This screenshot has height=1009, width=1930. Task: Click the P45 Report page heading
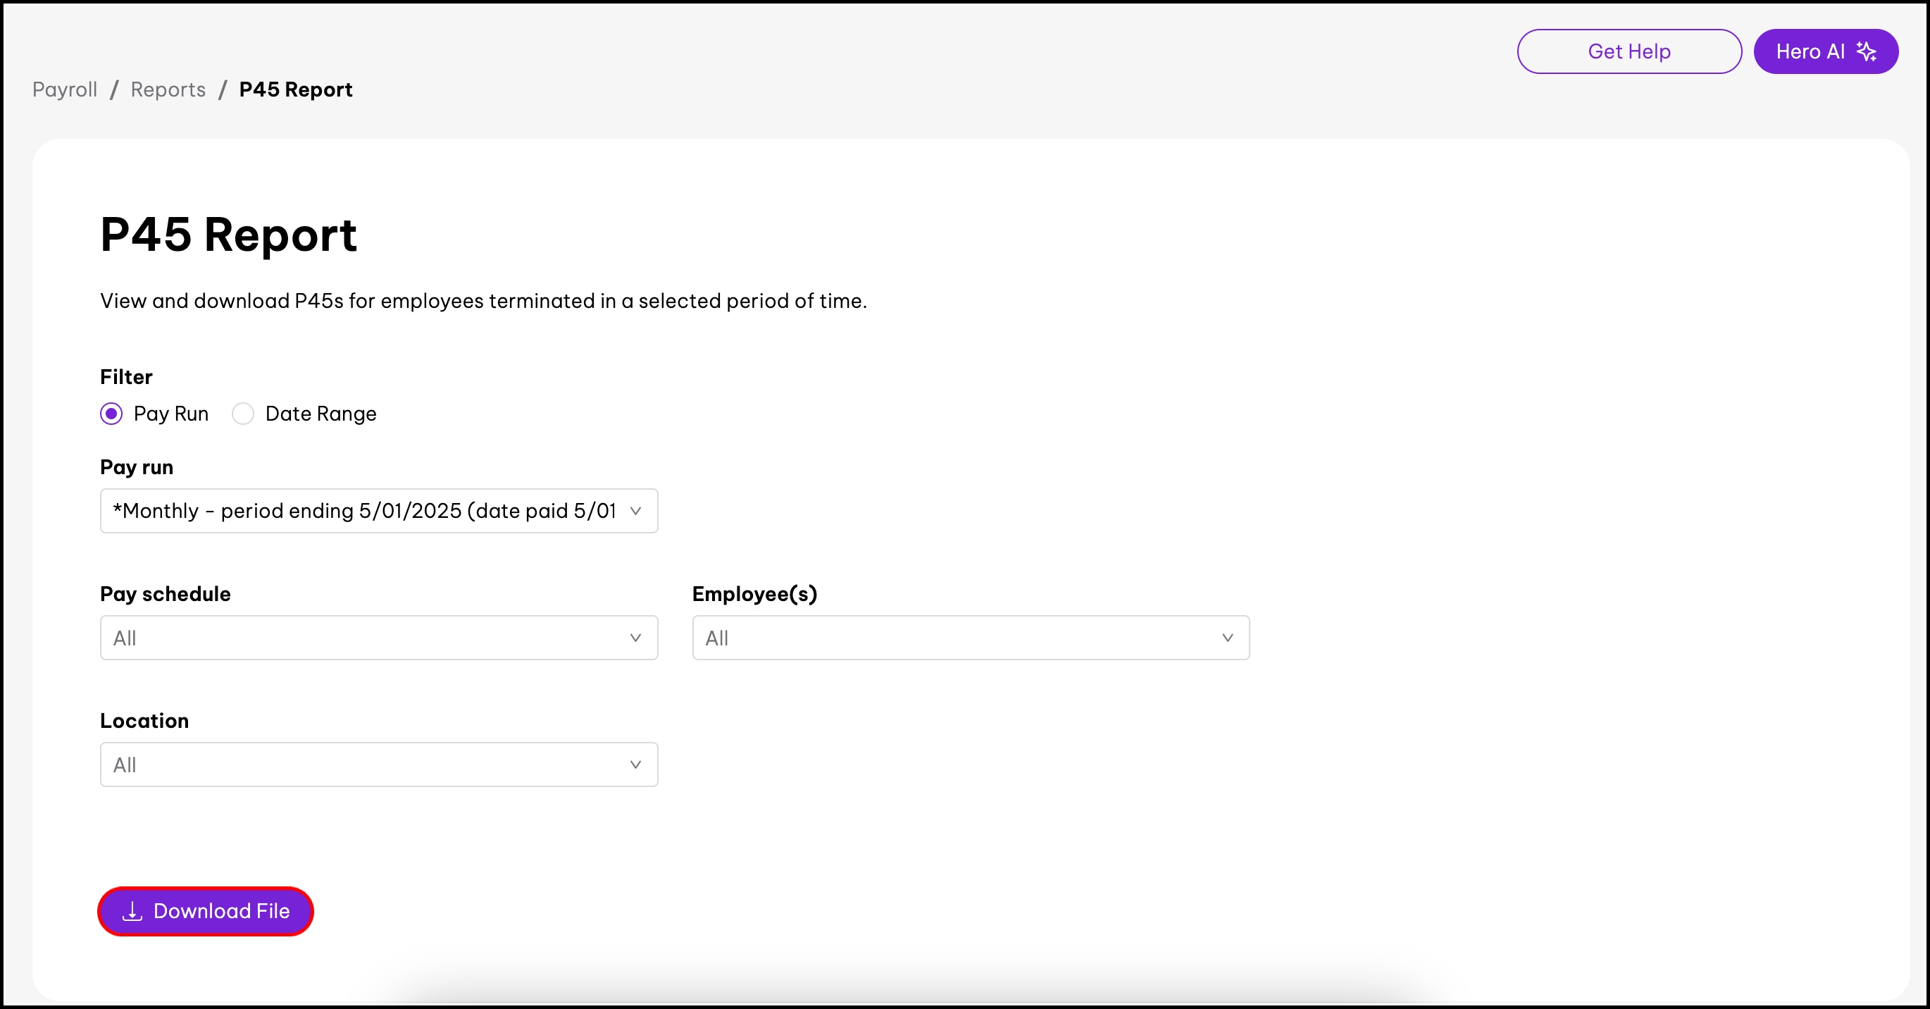(x=228, y=234)
